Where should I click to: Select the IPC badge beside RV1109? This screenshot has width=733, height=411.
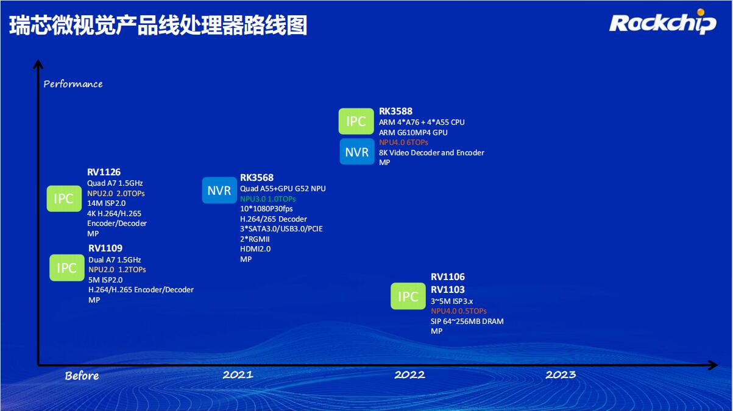point(66,268)
